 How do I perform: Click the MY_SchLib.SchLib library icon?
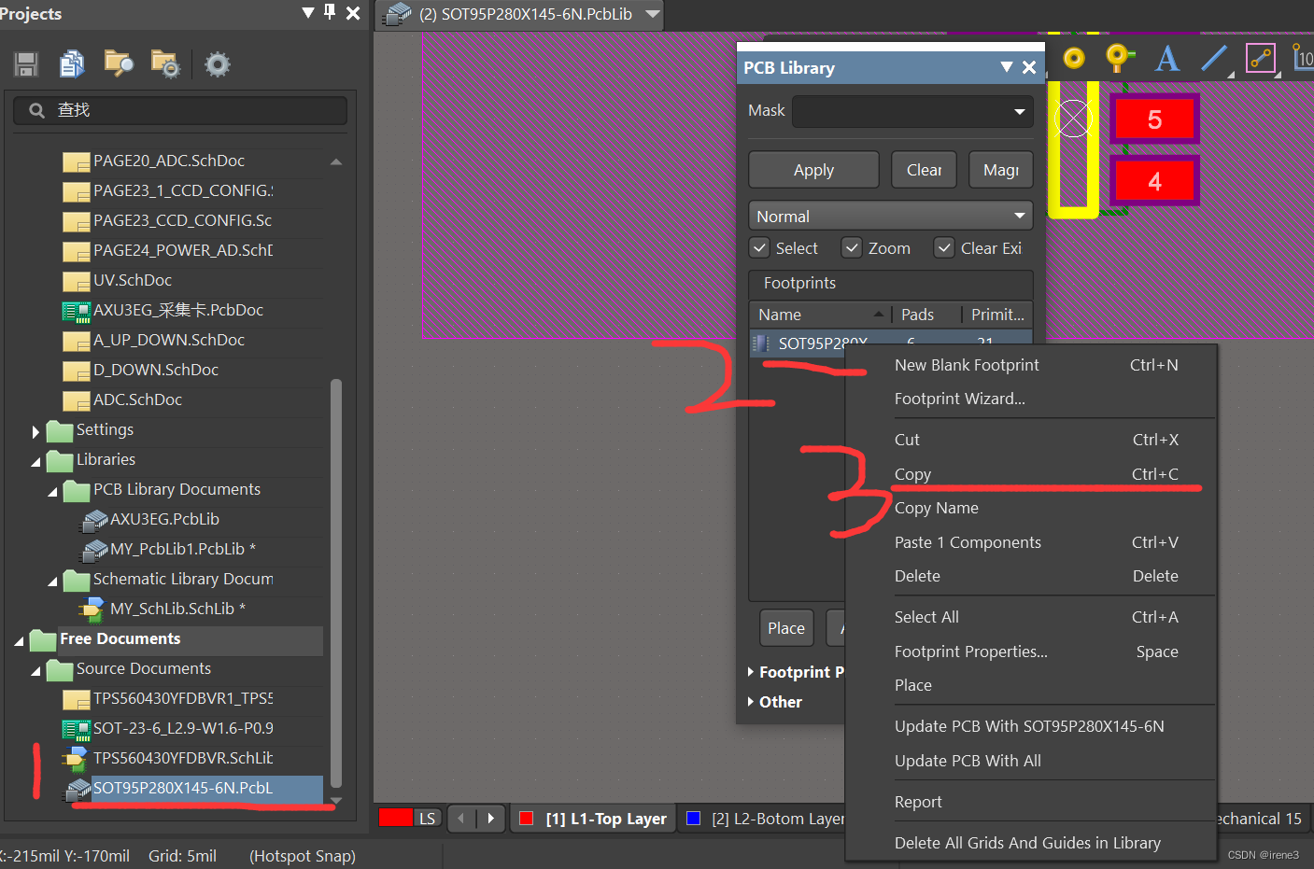point(92,610)
